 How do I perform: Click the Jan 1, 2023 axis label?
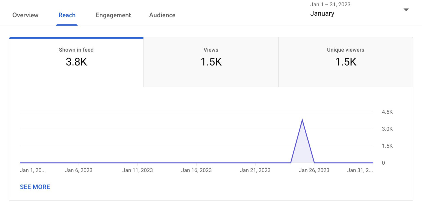pos(32,170)
